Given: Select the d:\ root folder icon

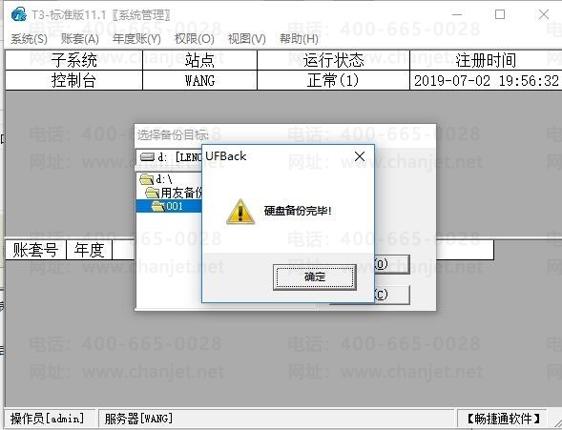Looking at the screenshot, I should tap(147, 178).
